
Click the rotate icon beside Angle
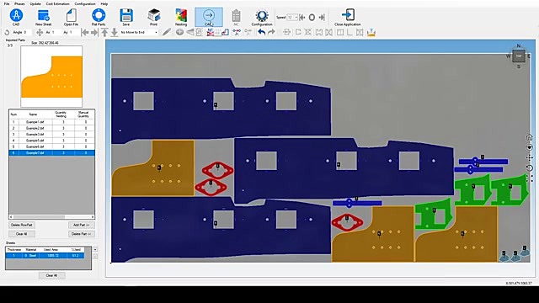pyautogui.click(x=7, y=33)
